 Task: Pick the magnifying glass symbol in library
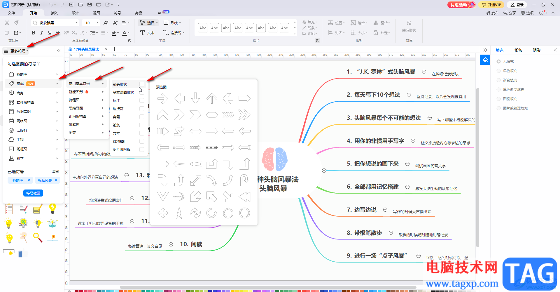(x=38, y=237)
